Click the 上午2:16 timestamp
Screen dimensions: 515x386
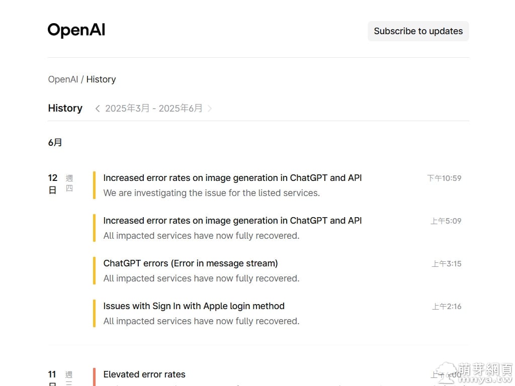point(446,307)
